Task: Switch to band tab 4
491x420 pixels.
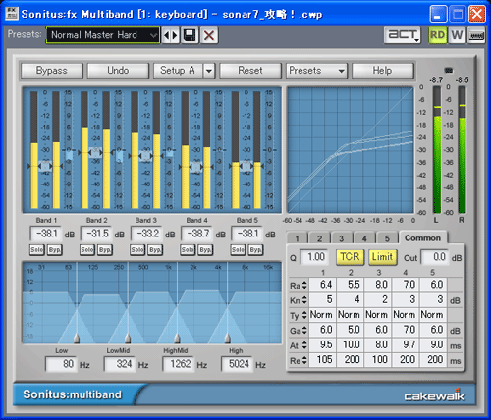Action: pyautogui.click(x=364, y=238)
